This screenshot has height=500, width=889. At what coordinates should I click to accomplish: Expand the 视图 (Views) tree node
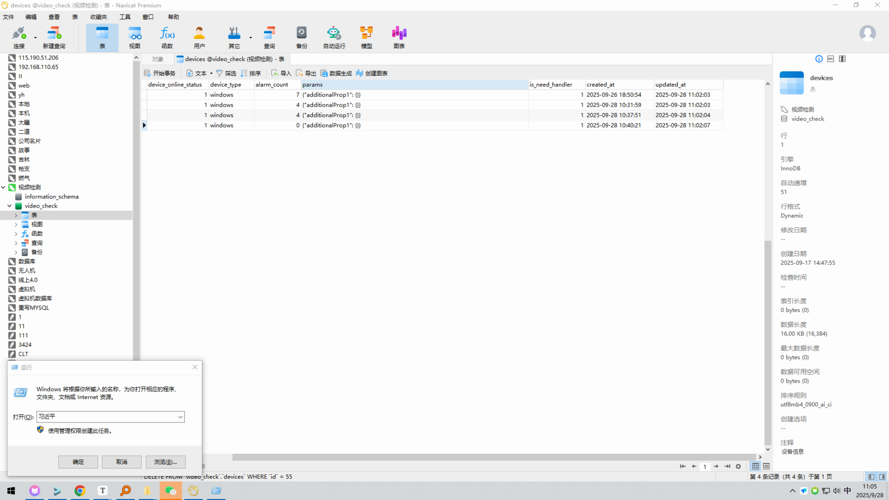click(16, 225)
